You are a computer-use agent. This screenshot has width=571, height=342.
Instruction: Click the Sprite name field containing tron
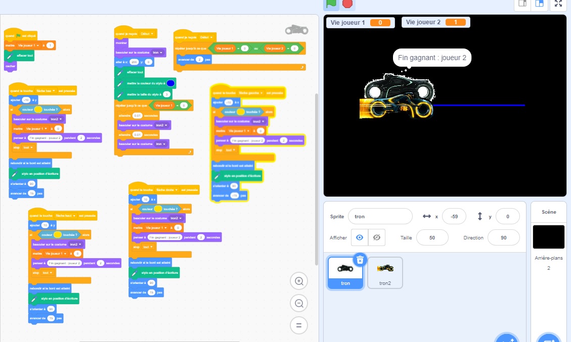tap(380, 217)
